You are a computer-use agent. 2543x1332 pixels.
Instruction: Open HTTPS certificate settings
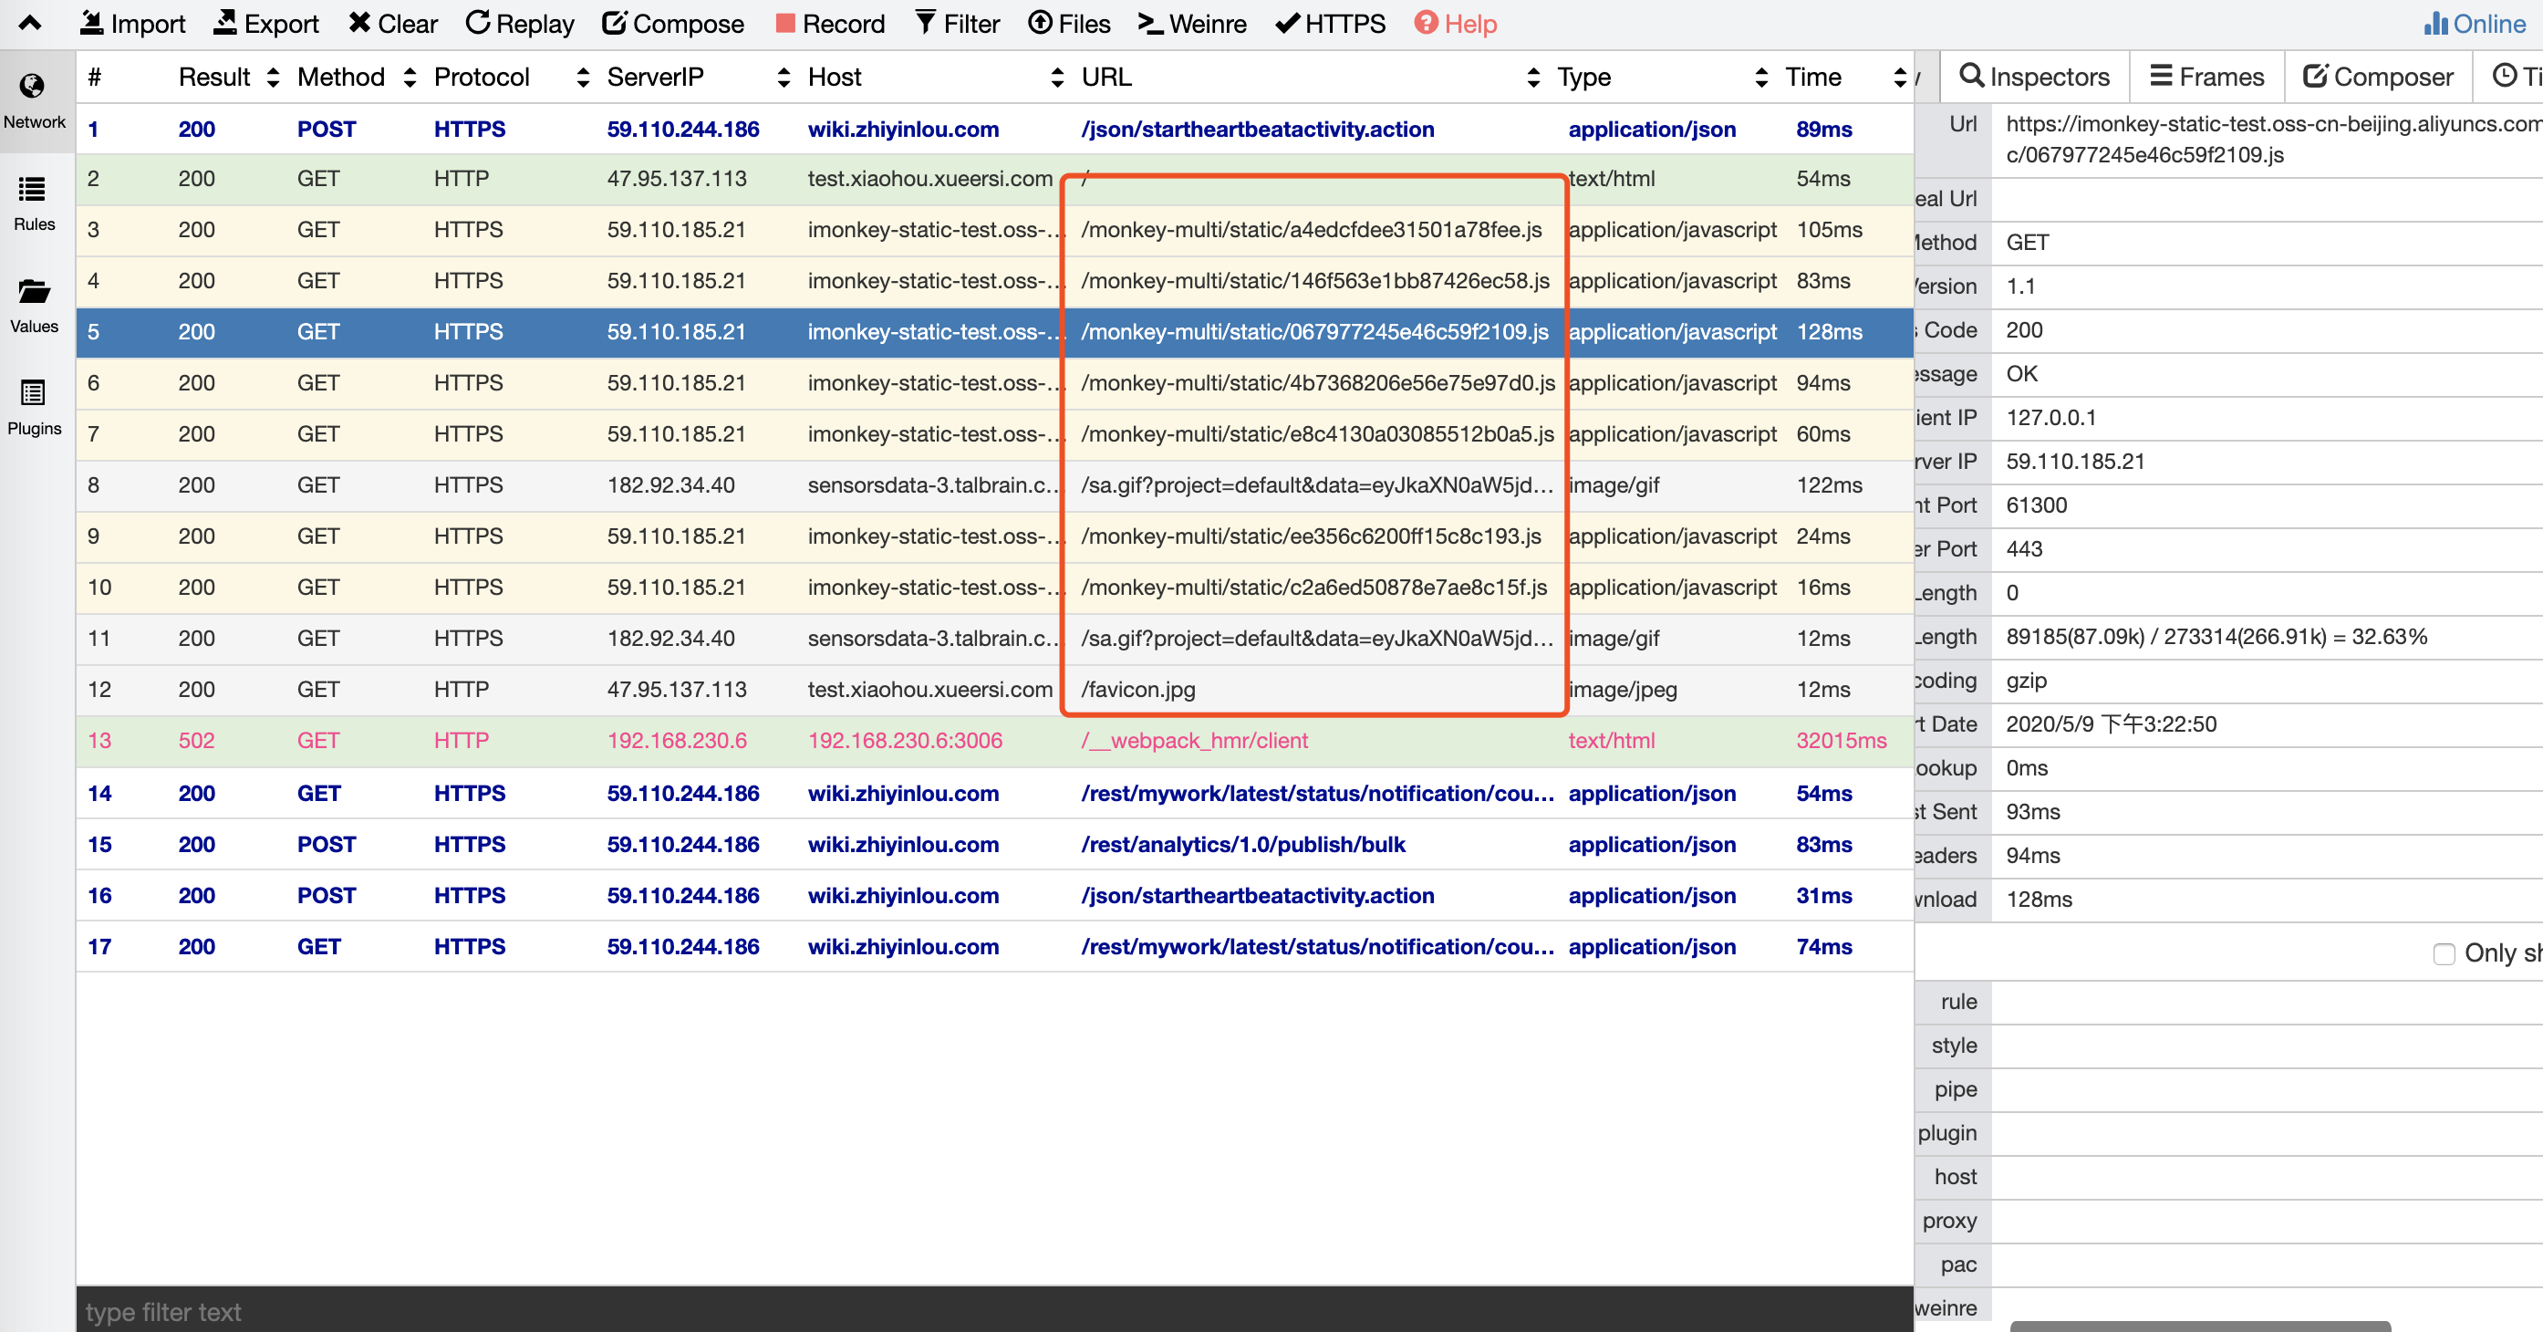point(1331,23)
